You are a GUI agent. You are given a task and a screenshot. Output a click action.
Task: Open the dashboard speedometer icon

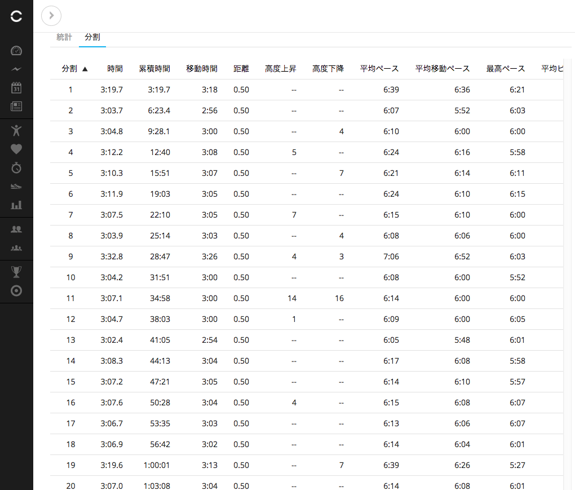point(16,51)
